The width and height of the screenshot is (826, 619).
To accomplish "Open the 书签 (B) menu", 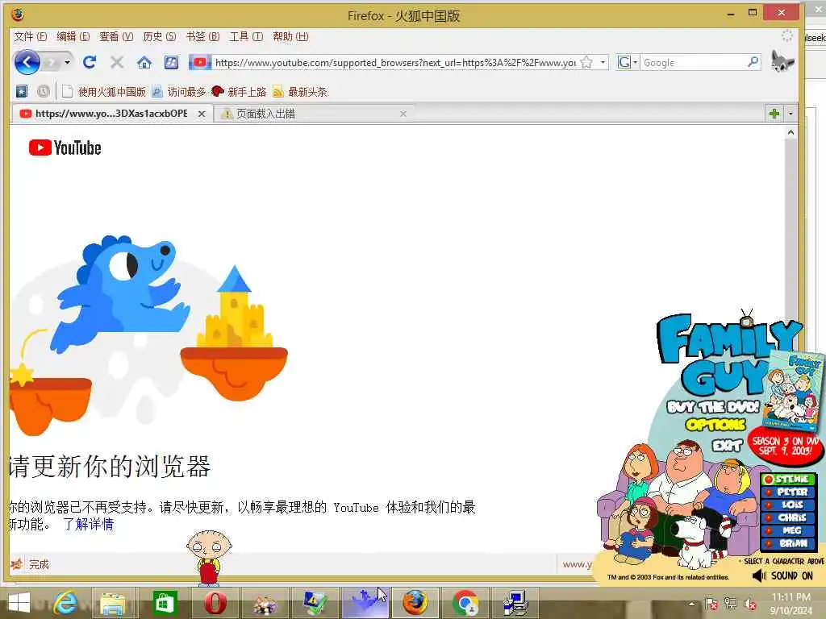I will 202,36.
